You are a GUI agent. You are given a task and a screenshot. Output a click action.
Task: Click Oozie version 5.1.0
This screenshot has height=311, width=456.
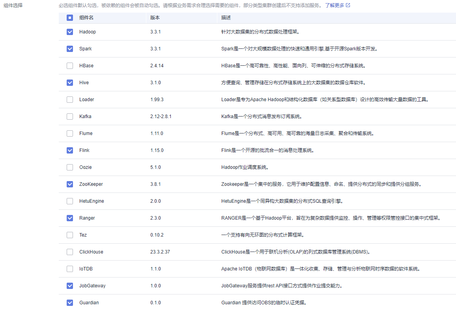click(155, 167)
